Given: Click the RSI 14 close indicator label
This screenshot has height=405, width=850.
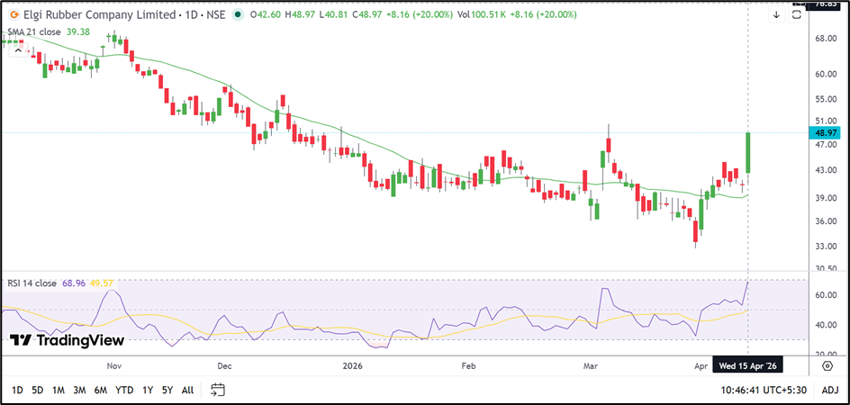Looking at the screenshot, I should pyautogui.click(x=33, y=283).
